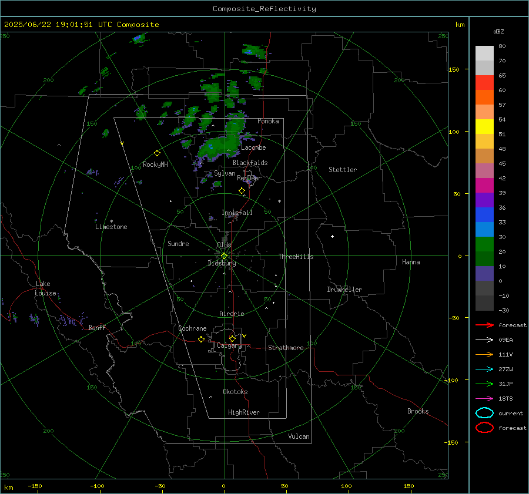This screenshot has width=529, height=494.
Task: Click the Hanna city label
Action: 411,262
